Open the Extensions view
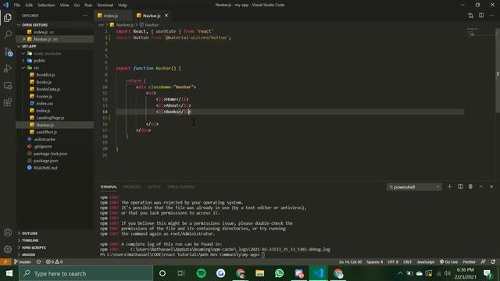The width and height of the screenshot is (500, 281). tap(8, 102)
